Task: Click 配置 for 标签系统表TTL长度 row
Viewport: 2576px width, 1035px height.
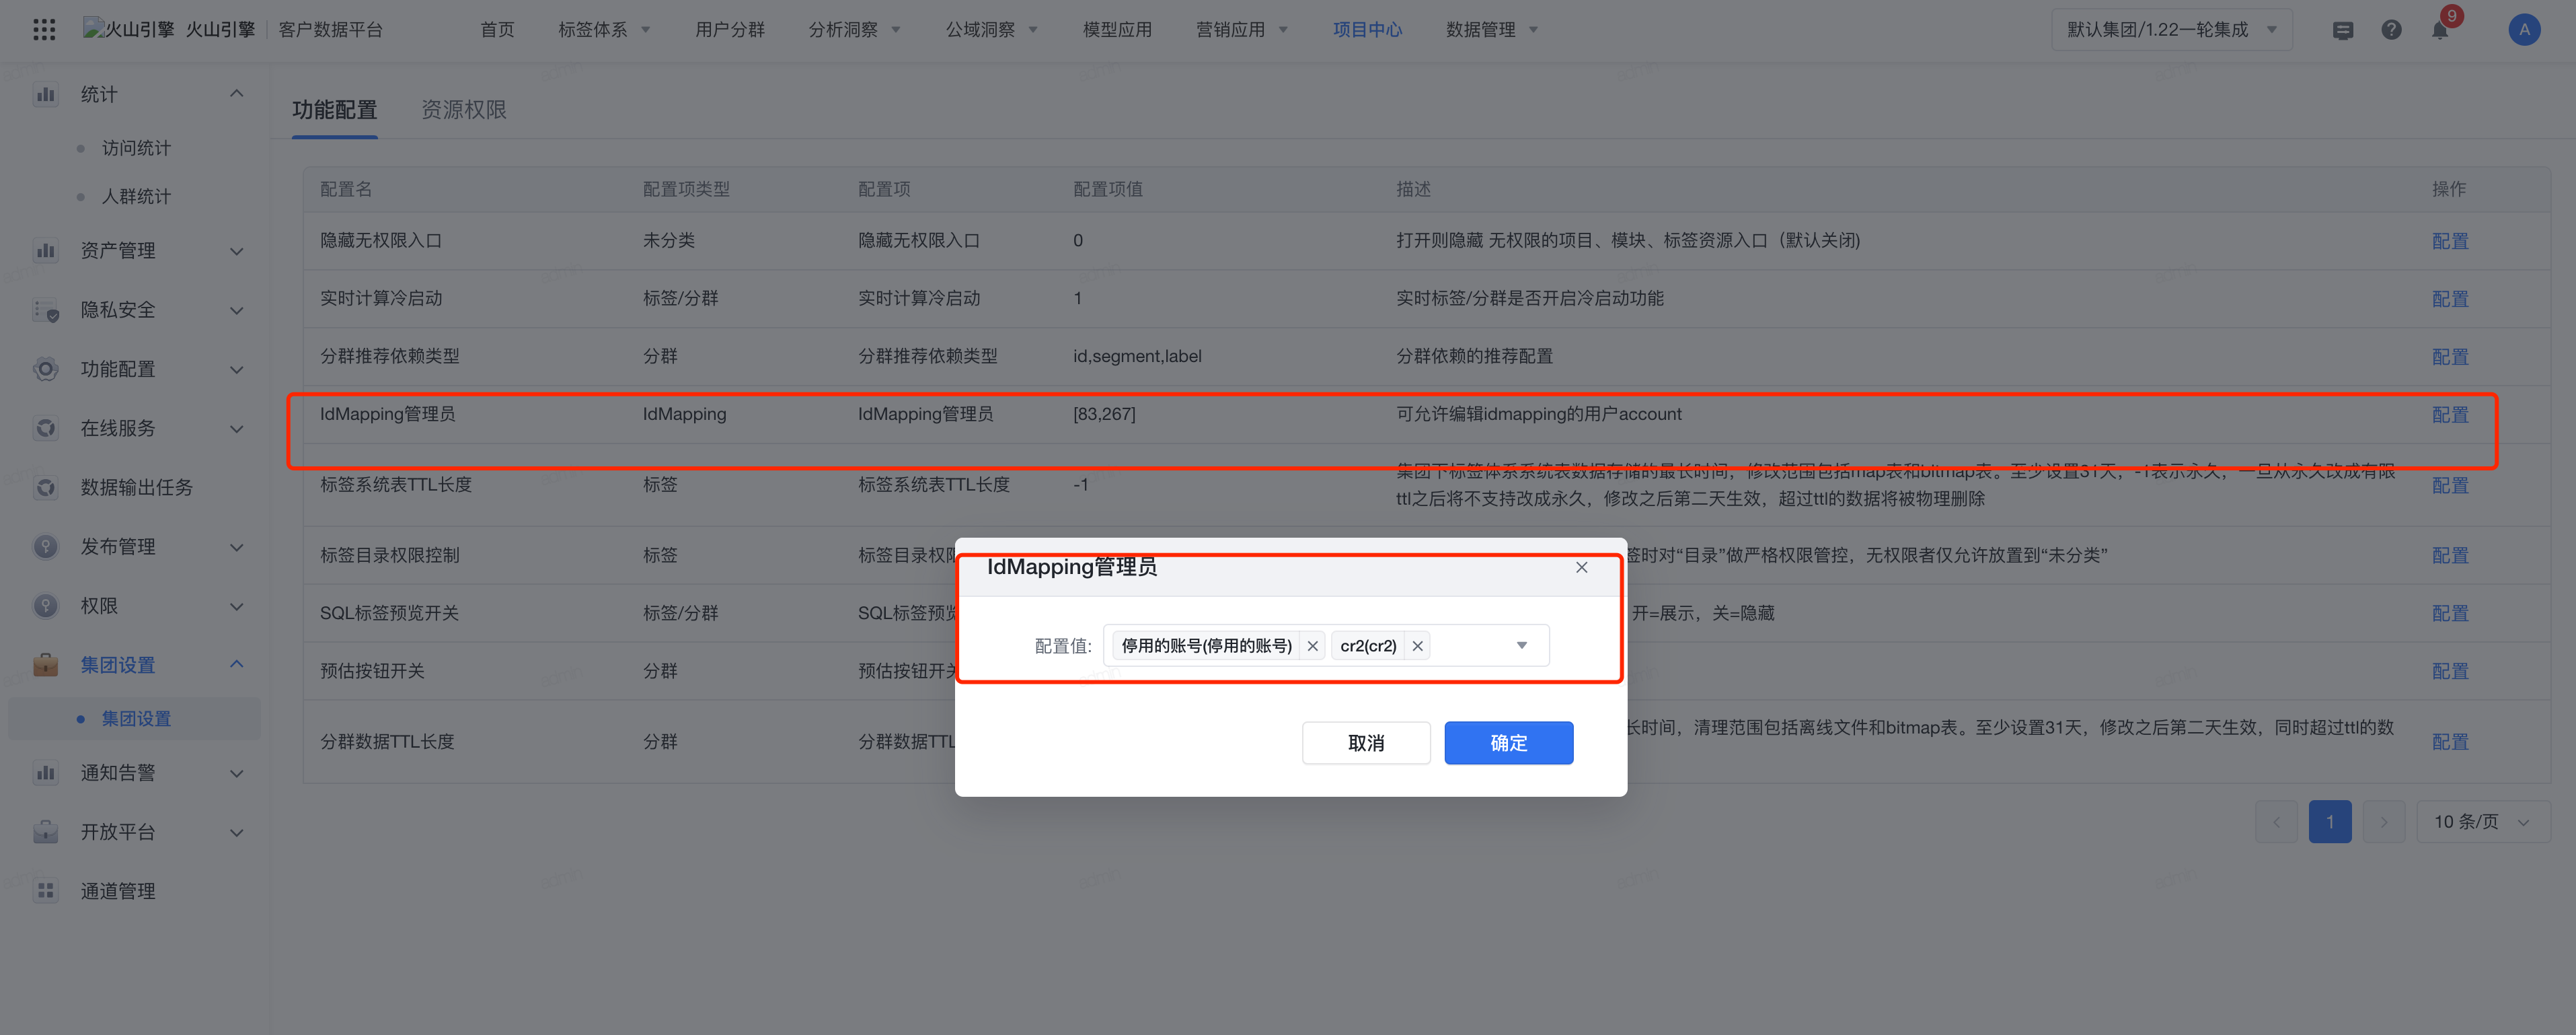Action: pyautogui.click(x=2450, y=485)
